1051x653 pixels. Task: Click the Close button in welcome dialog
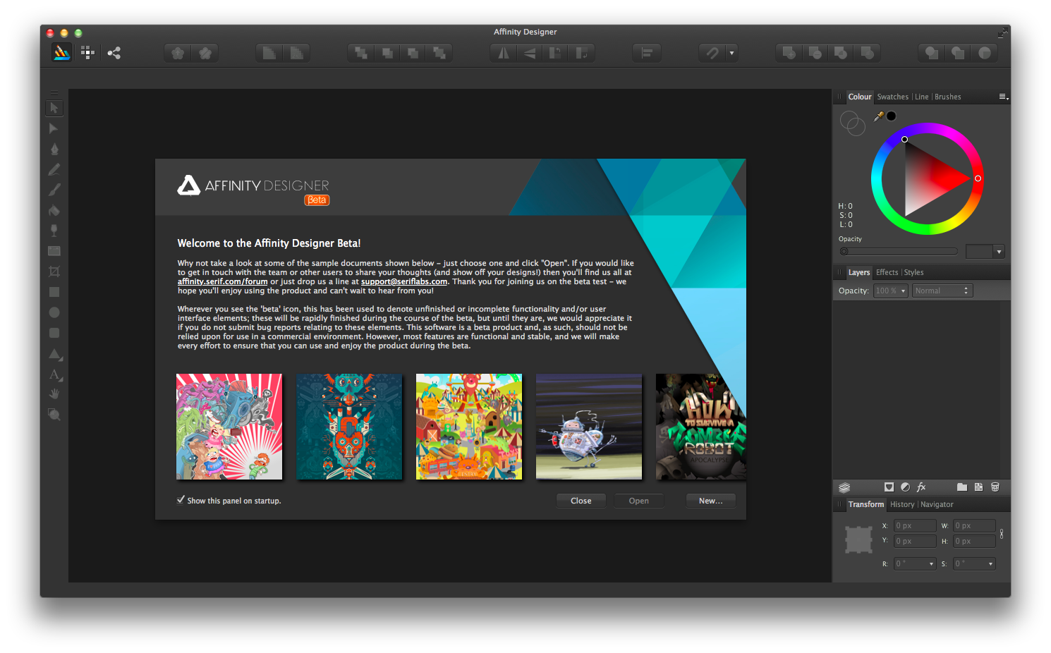click(x=581, y=501)
